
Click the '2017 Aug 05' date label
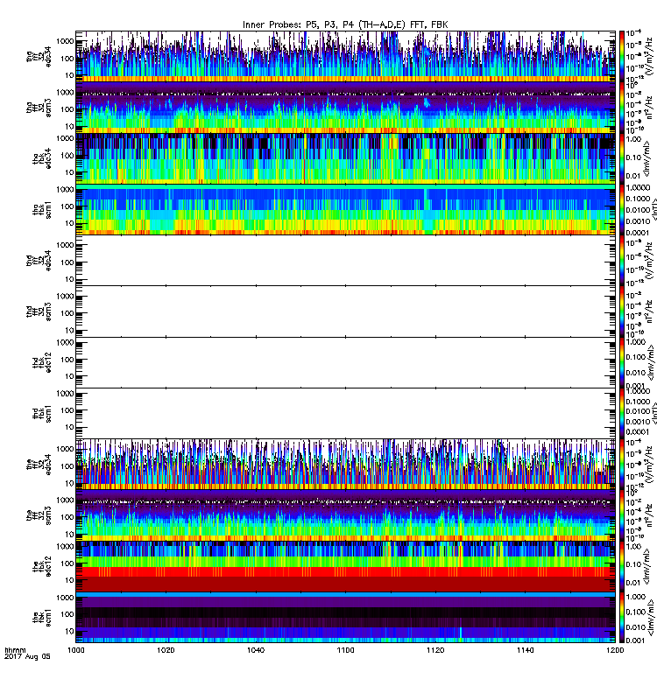(x=27, y=657)
